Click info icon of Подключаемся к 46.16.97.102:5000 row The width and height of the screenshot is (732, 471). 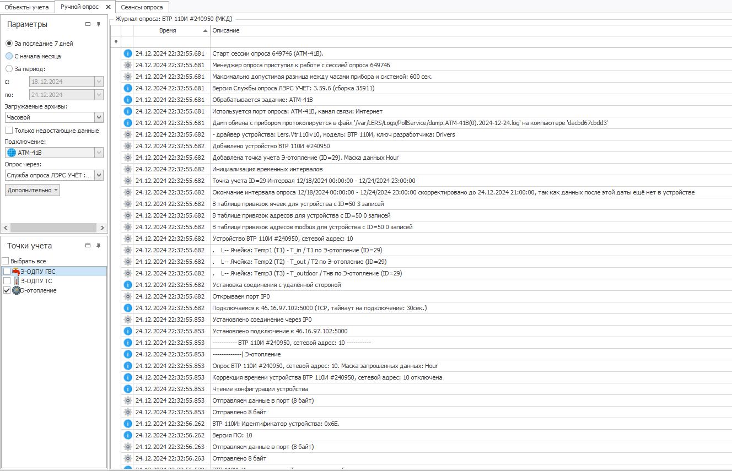point(128,308)
